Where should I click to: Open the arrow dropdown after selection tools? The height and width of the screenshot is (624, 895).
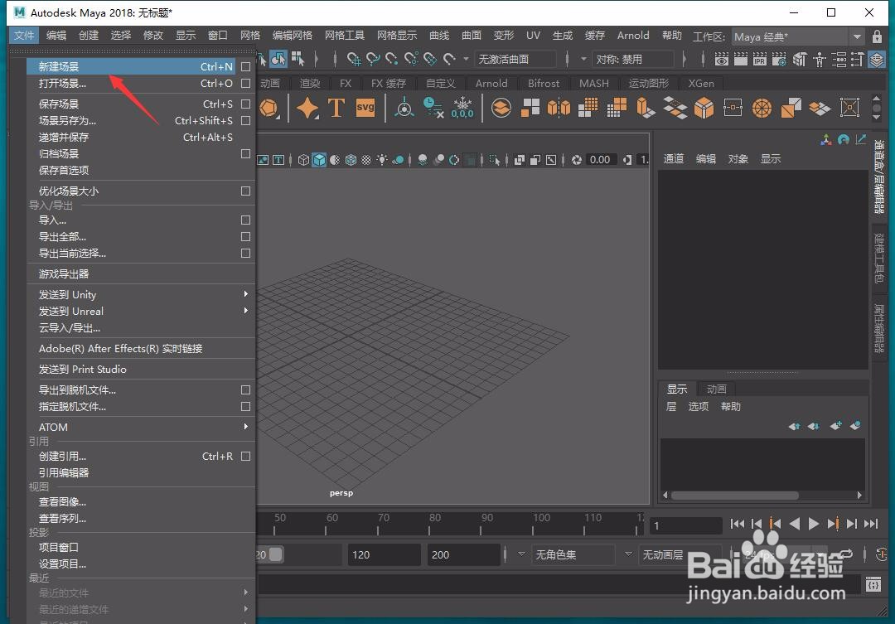[x=466, y=59]
